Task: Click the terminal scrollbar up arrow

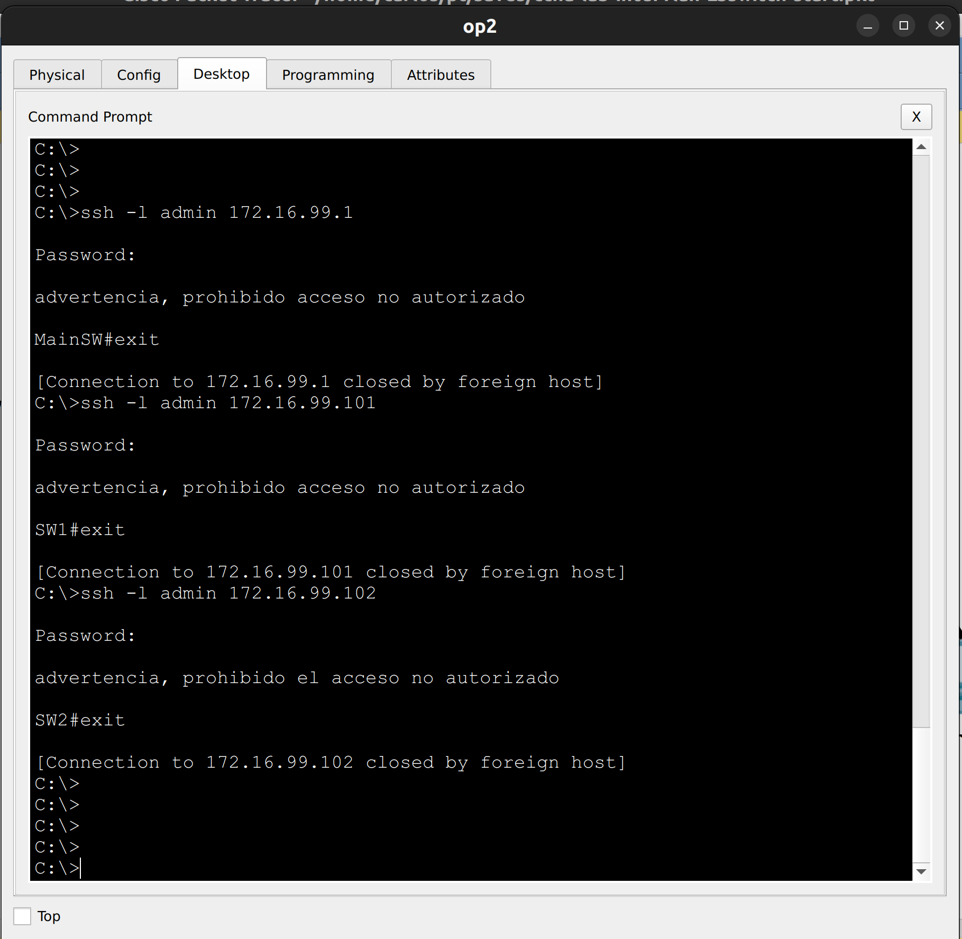Action: [x=921, y=146]
